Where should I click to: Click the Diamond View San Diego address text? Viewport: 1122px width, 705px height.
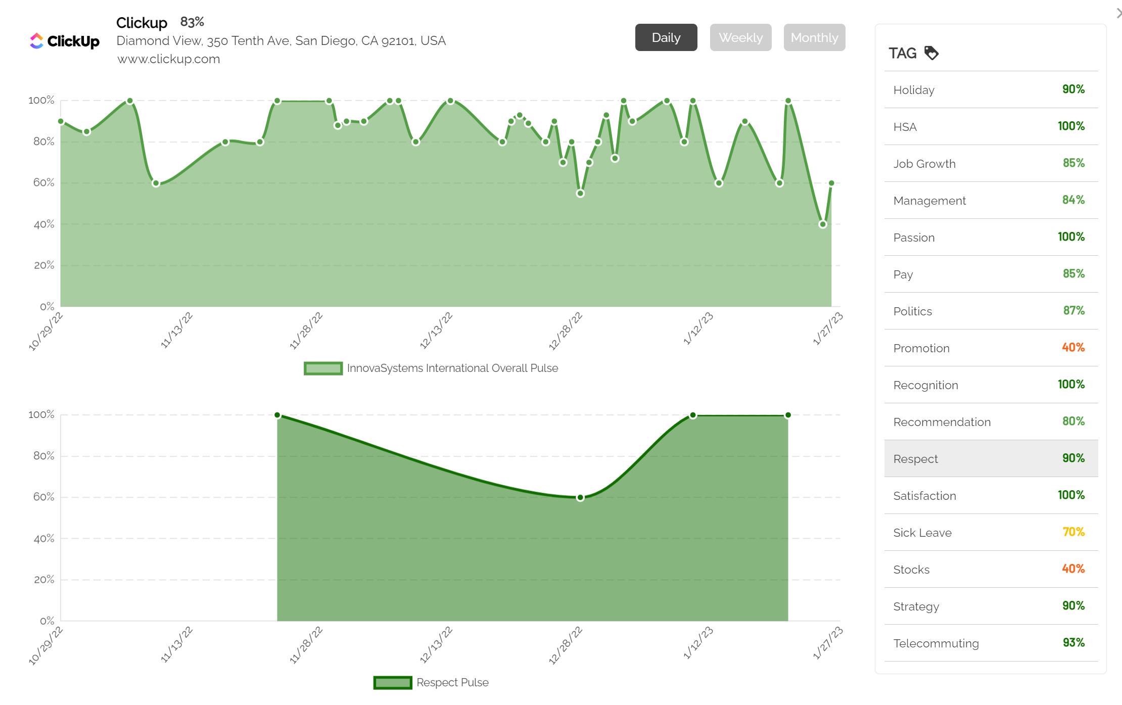click(281, 41)
